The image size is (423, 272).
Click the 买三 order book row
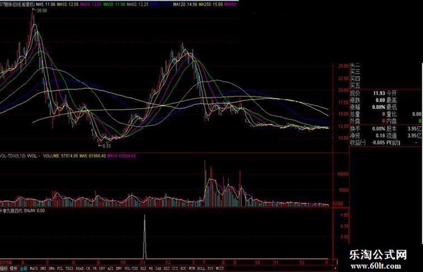pyautogui.click(x=355, y=71)
